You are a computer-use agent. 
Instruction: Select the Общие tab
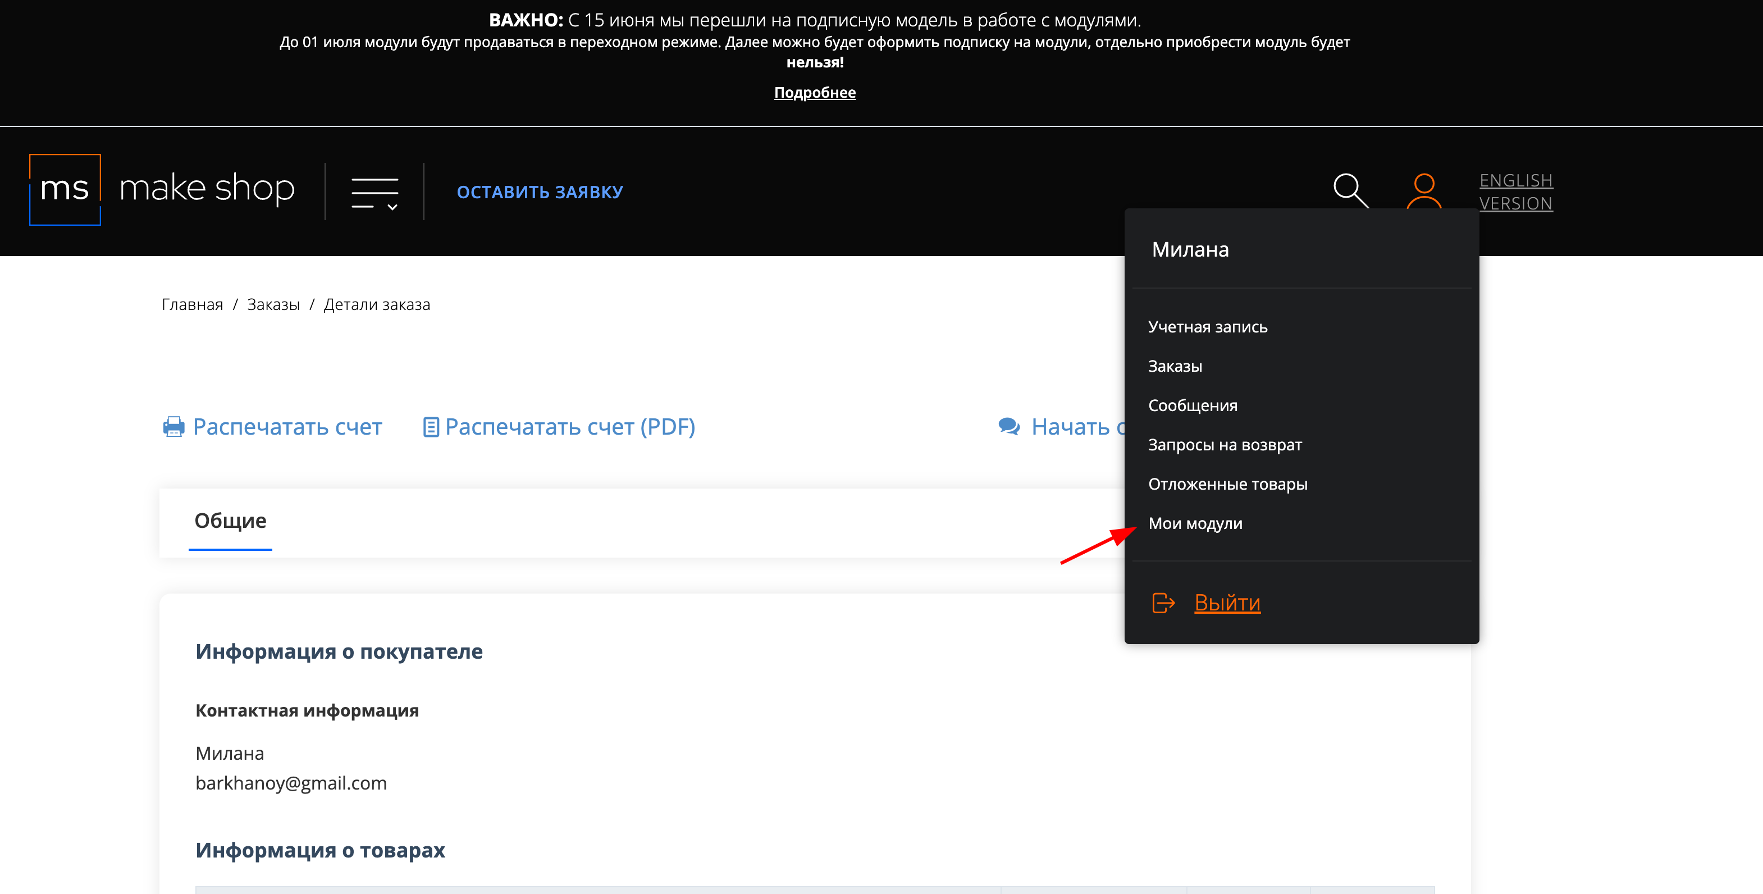[x=230, y=521]
